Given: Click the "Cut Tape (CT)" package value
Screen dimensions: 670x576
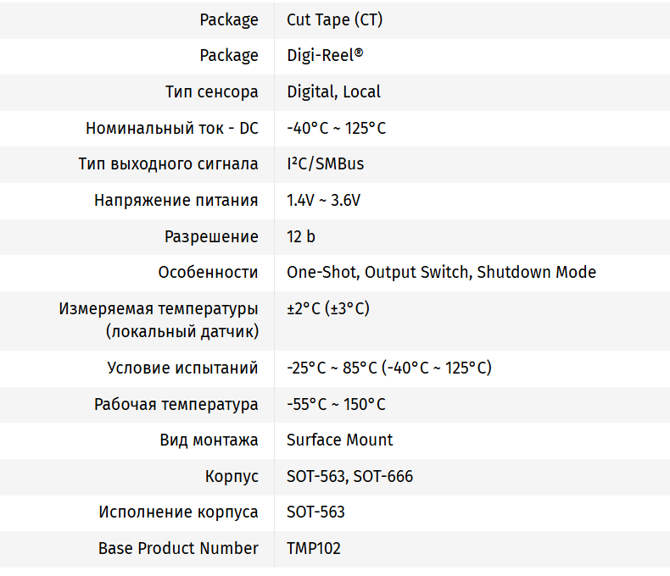Looking at the screenshot, I should 334,19.
